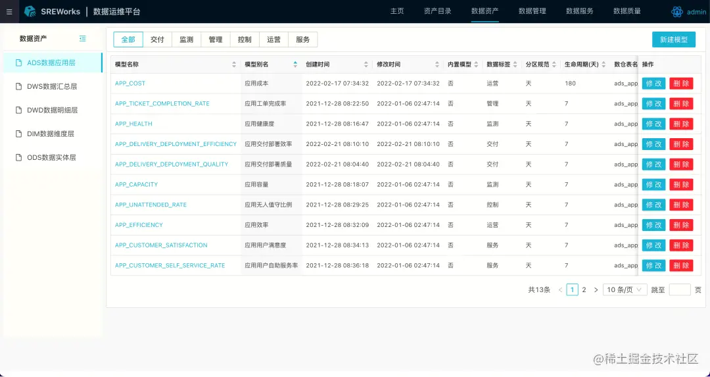Image resolution: width=710 pixels, height=377 pixels.
Task: Click file icon beside ODS数据实体层
Action: coord(18,158)
